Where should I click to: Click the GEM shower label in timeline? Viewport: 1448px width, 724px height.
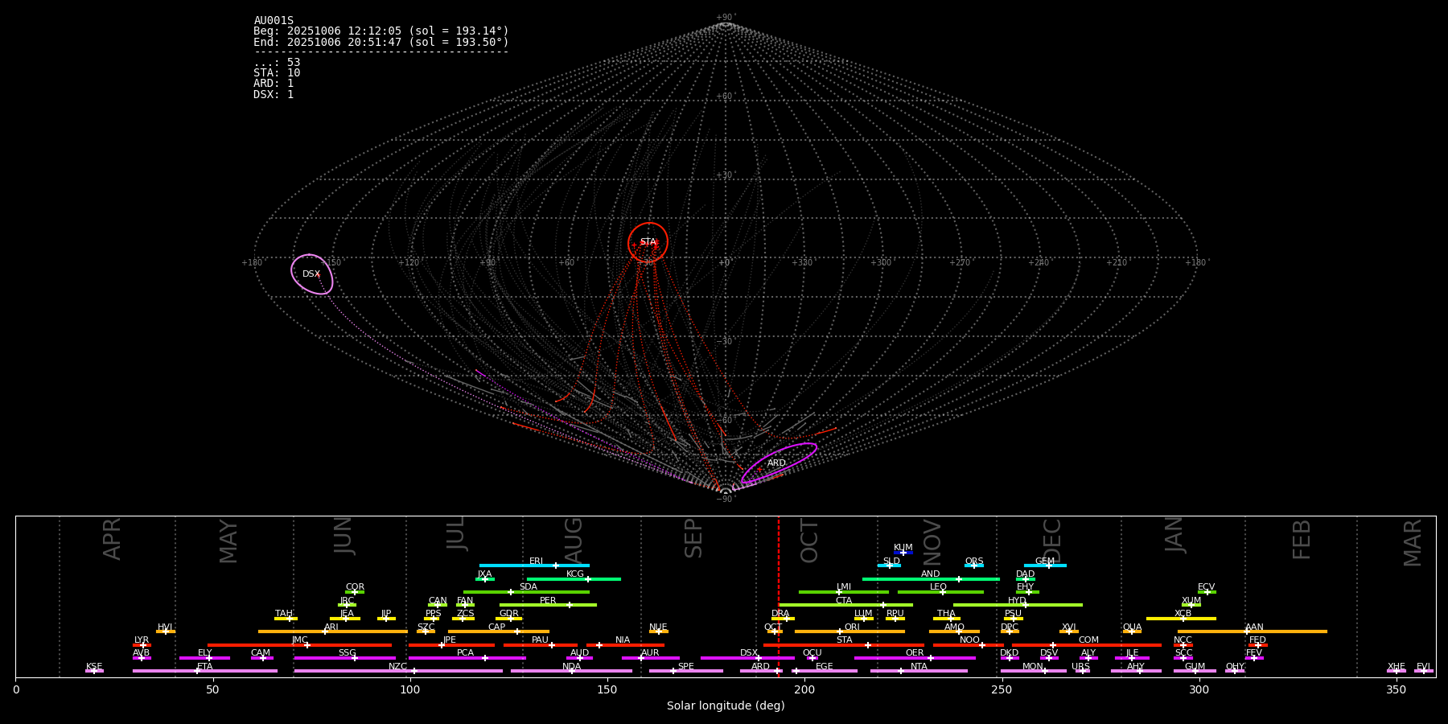[x=1044, y=562]
